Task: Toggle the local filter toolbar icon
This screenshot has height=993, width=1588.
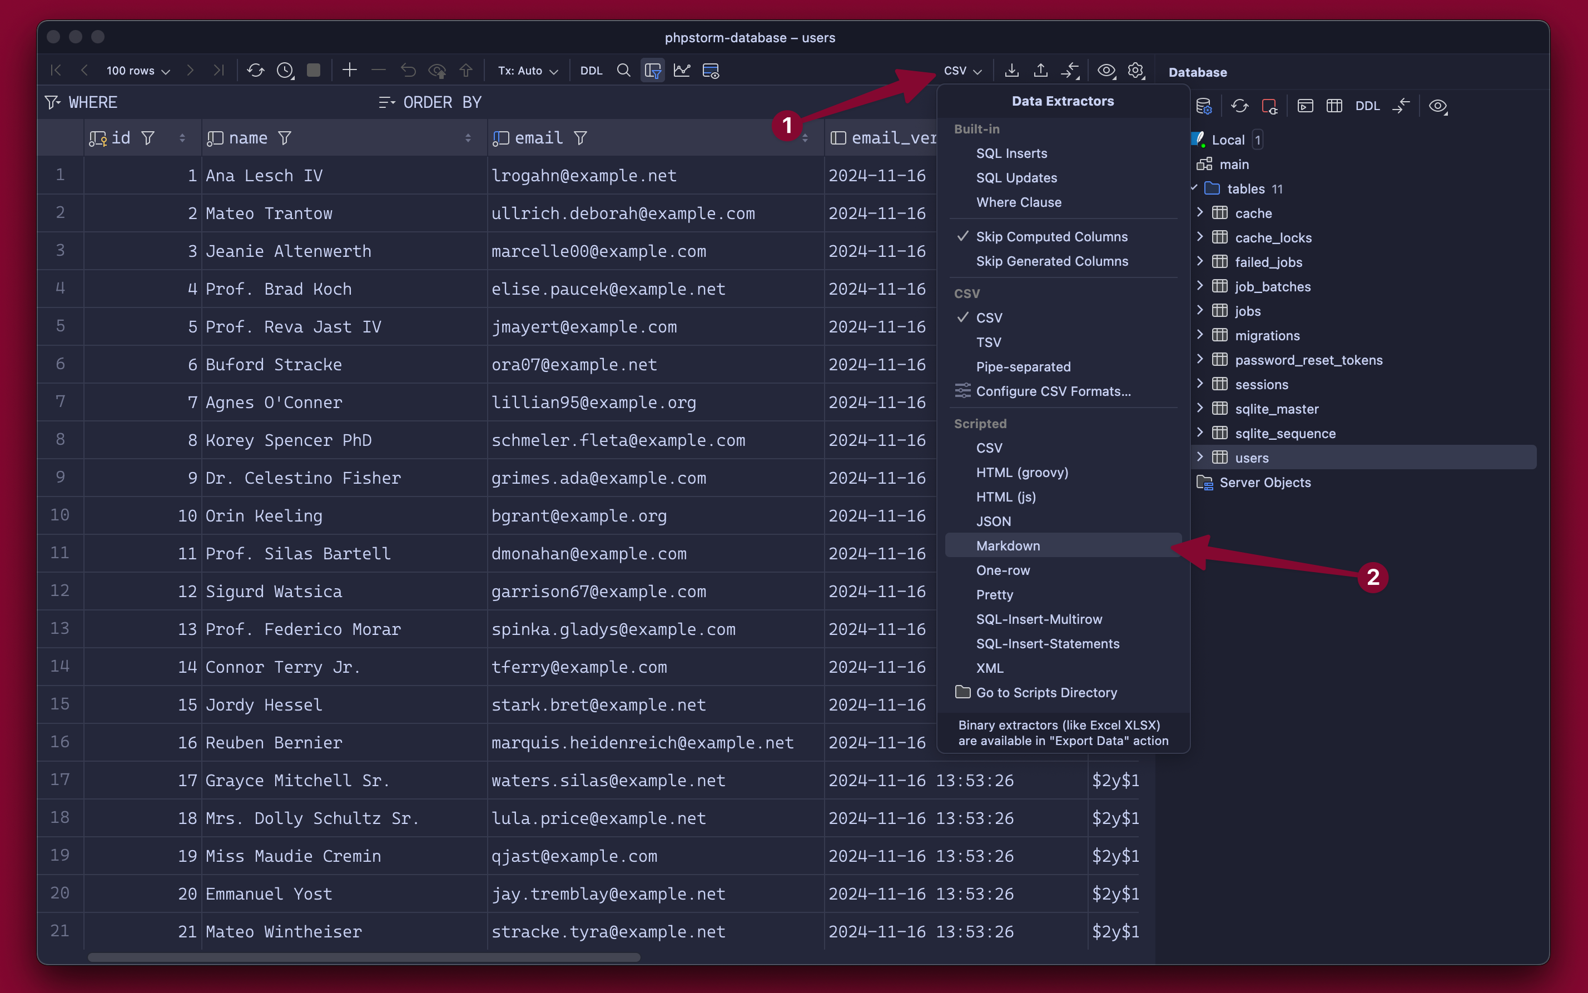Action: [653, 70]
